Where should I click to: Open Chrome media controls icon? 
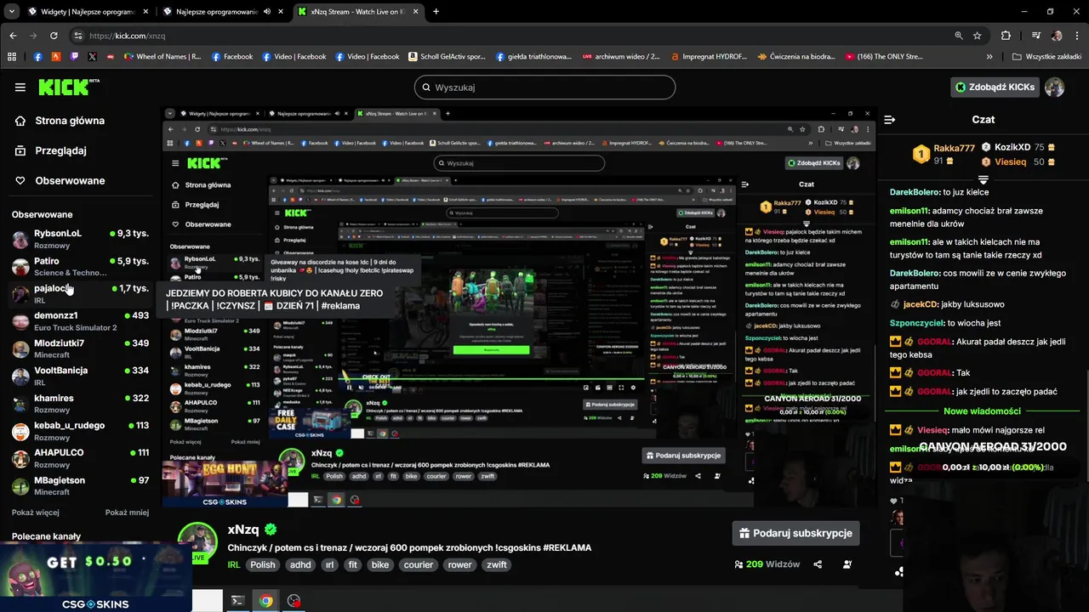point(1035,36)
